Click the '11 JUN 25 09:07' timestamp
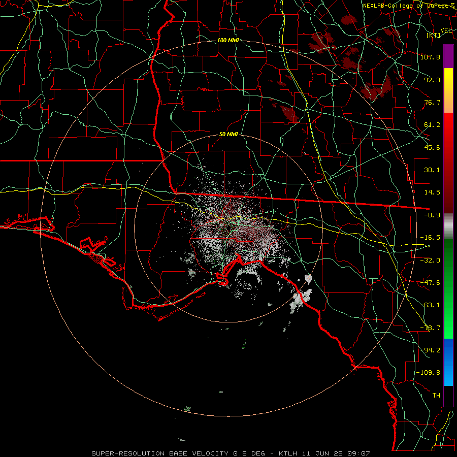Viewport: 457px width, 457px height. pyautogui.click(x=335, y=453)
